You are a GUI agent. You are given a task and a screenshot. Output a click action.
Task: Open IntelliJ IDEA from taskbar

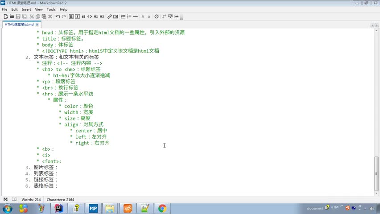(58, 208)
